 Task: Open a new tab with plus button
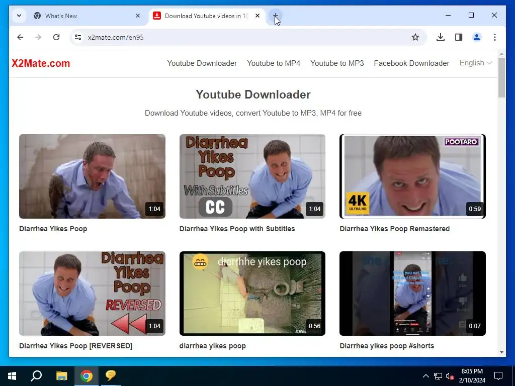(x=276, y=16)
